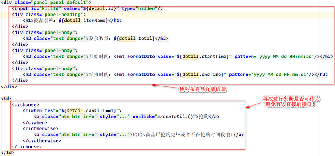Image resolution: width=335 pixels, height=156 pixels.
Task: Click fmt:formatDate tag in the 开始时间 line
Action: point(136,57)
